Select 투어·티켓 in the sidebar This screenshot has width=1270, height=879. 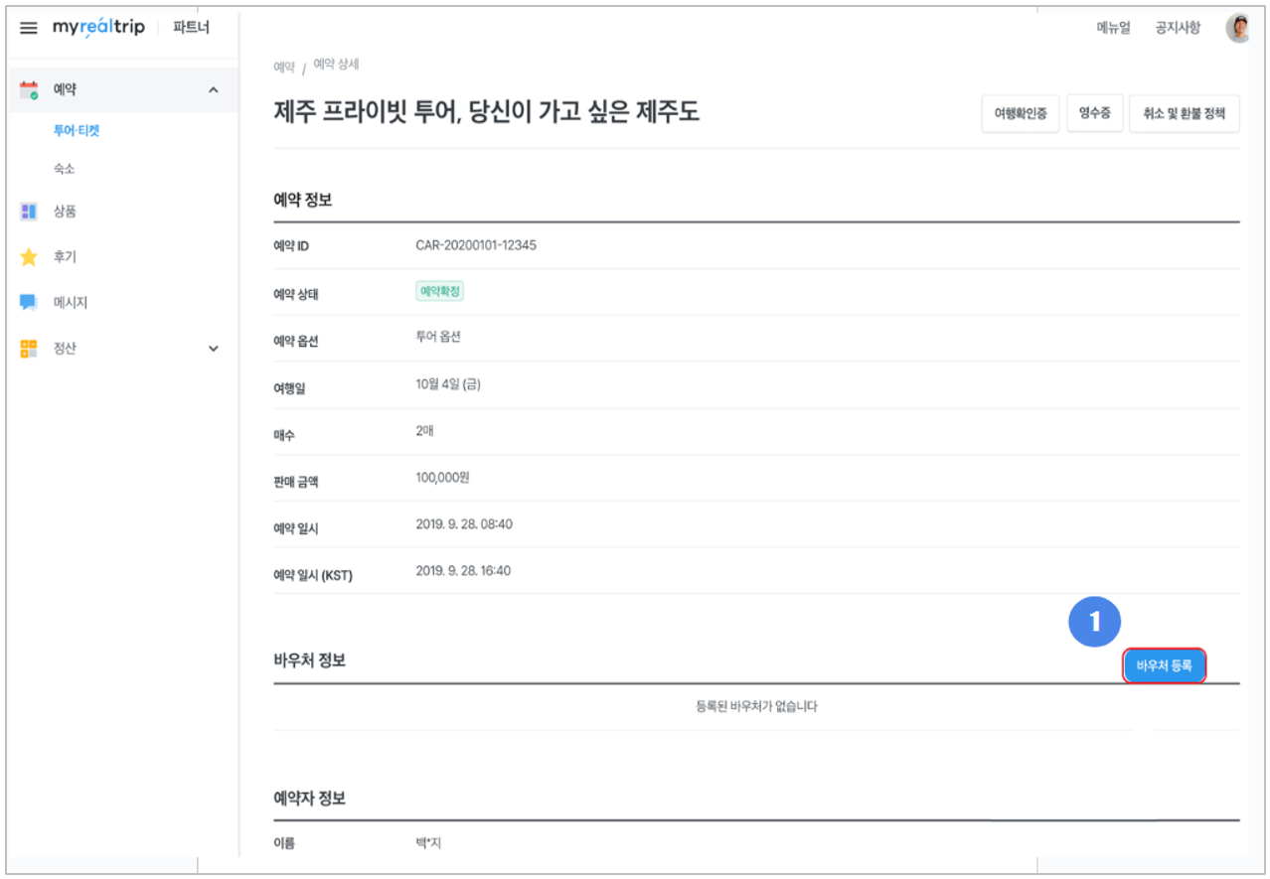click(x=77, y=130)
